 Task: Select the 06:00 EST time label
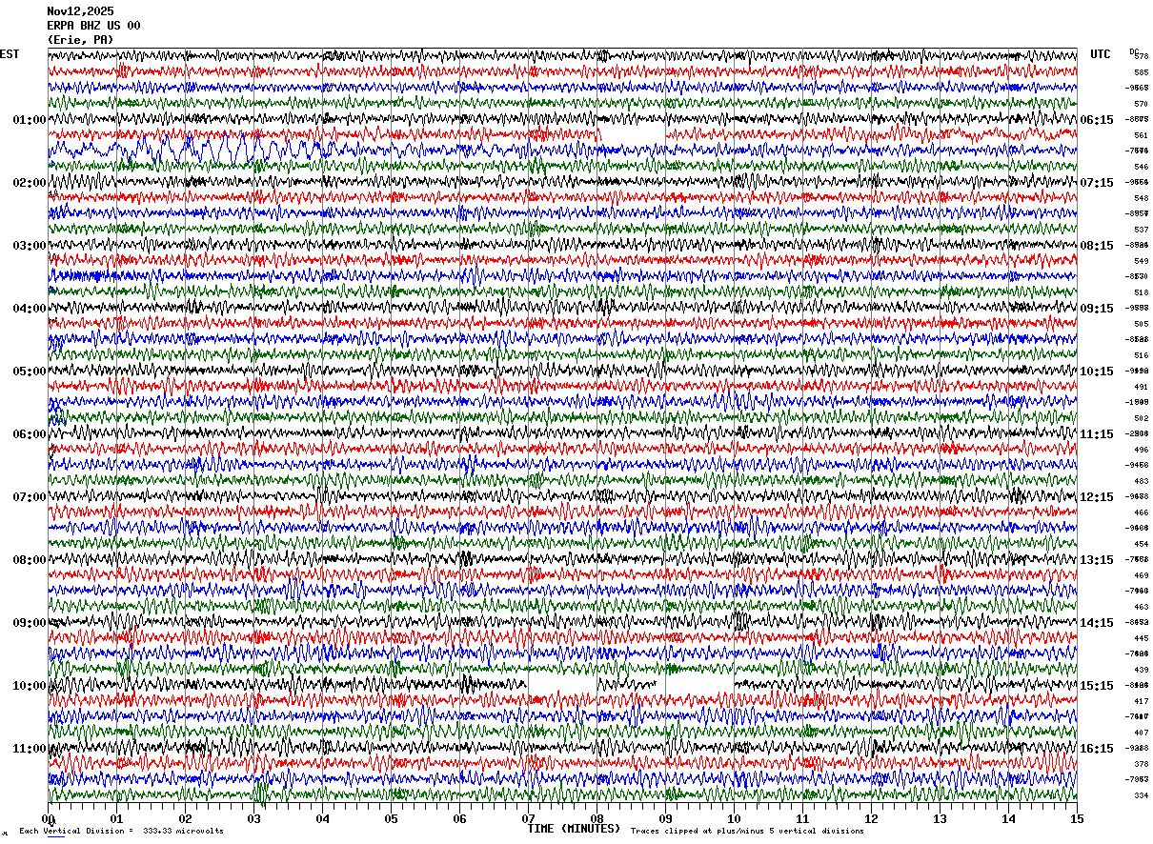click(29, 434)
